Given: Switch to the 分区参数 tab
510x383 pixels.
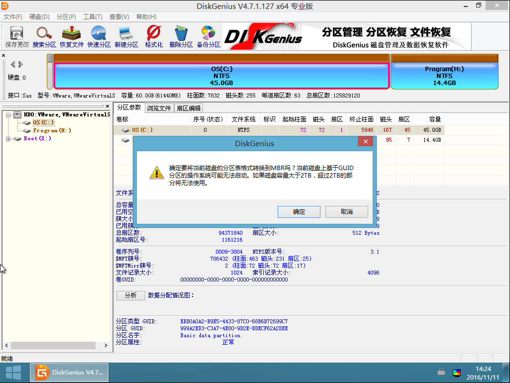Looking at the screenshot, I should point(129,107).
